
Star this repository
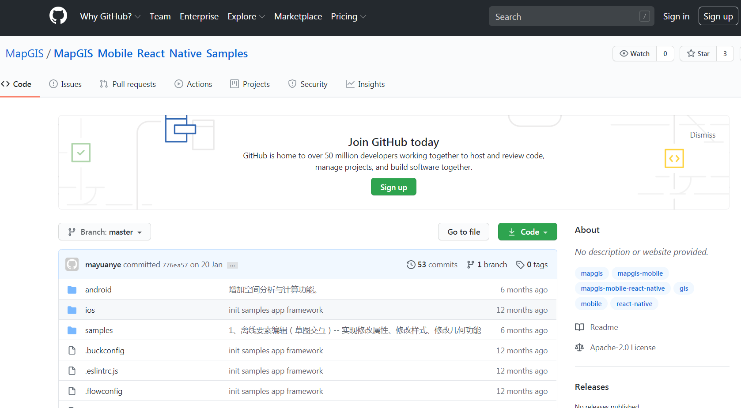[x=698, y=54]
